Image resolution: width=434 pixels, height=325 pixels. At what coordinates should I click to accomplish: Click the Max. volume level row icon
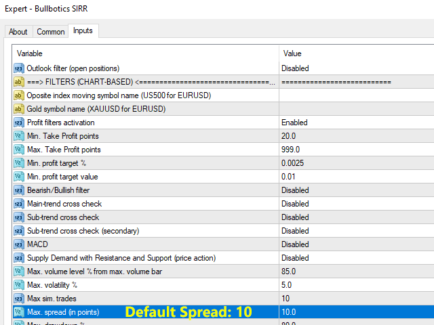19,272
